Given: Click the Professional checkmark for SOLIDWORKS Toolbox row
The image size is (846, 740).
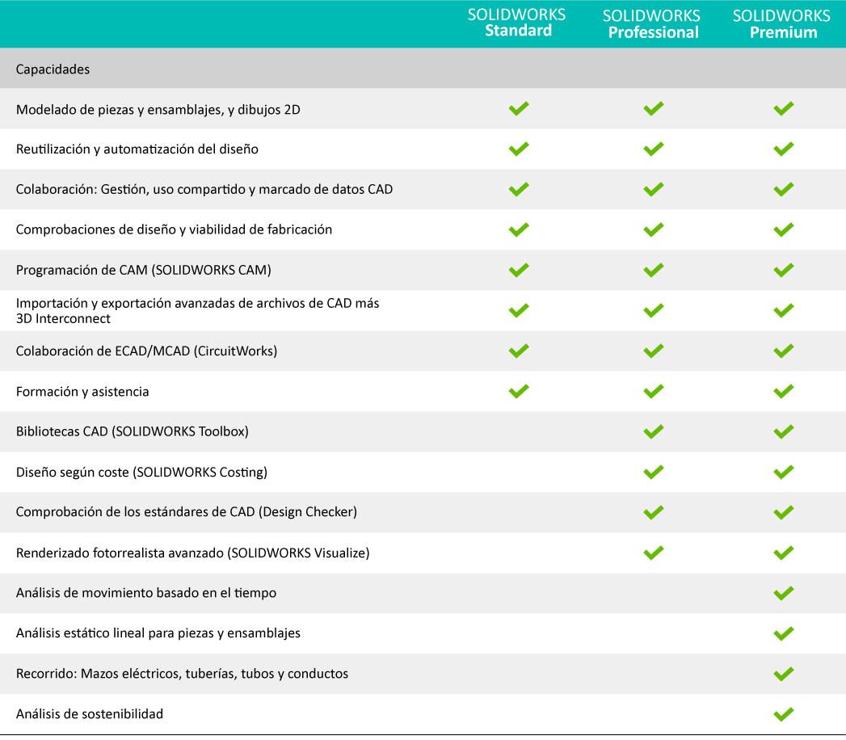Looking at the screenshot, I should pyautogui.click(x=654, y=431).
